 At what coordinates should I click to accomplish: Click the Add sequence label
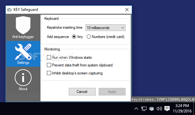click(x=58, y=37)
